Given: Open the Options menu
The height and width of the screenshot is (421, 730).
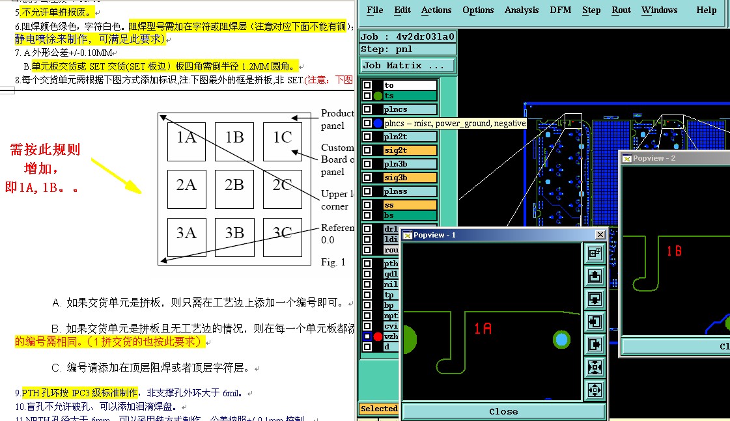Looking at the screenshot, I should click(x=478, y=10).
